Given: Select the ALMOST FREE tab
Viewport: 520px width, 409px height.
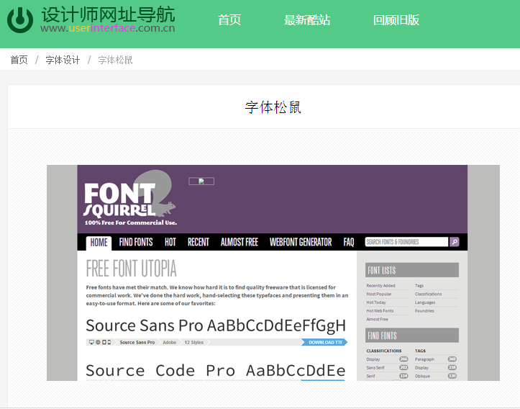Looking at the screenshot, I should click(240, 243).
